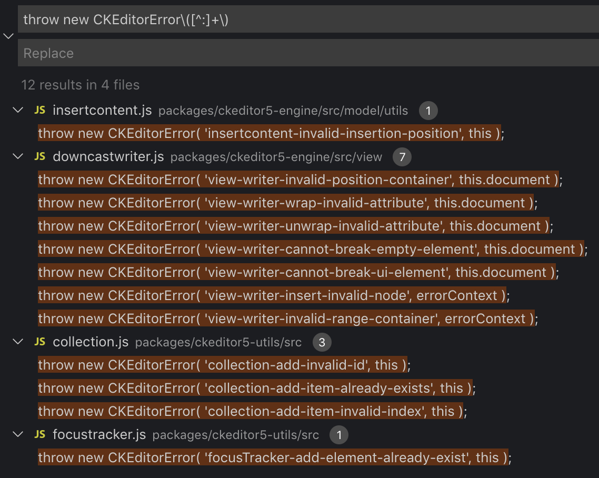Open 'focusTracker-add-element-already-exist' match
Screen dimensions: 599x478
click(x=275, y=457)
